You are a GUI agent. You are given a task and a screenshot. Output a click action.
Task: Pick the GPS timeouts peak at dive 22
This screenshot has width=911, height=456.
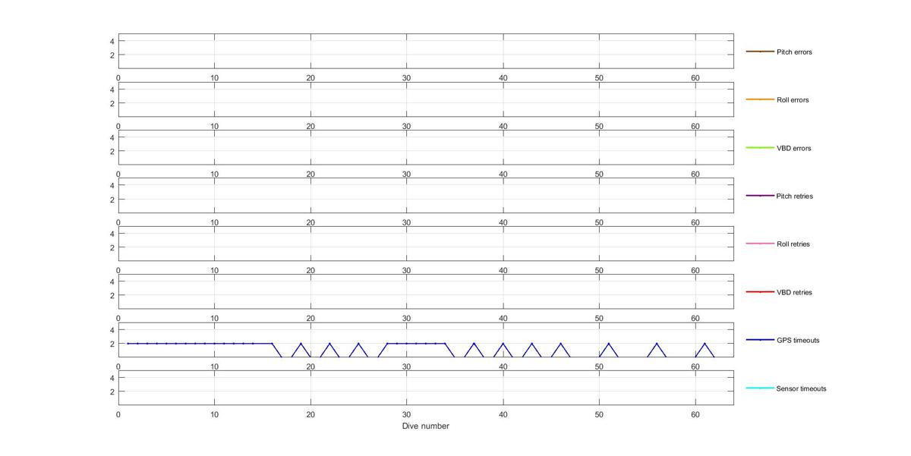click(x=329, y=344)
